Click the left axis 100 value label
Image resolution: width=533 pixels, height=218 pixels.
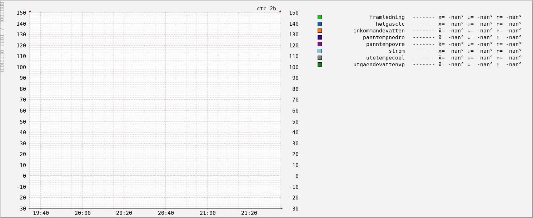point(21,67)
